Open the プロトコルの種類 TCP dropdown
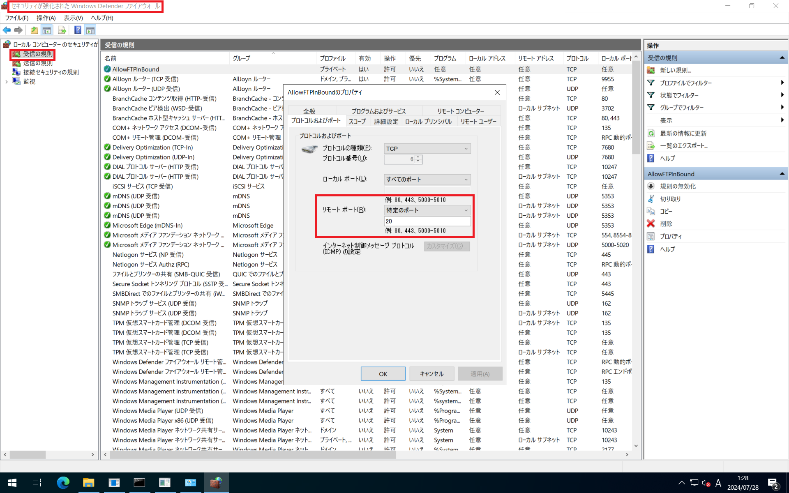This screenshot has width=789, height=493. (x=427, y=149)
